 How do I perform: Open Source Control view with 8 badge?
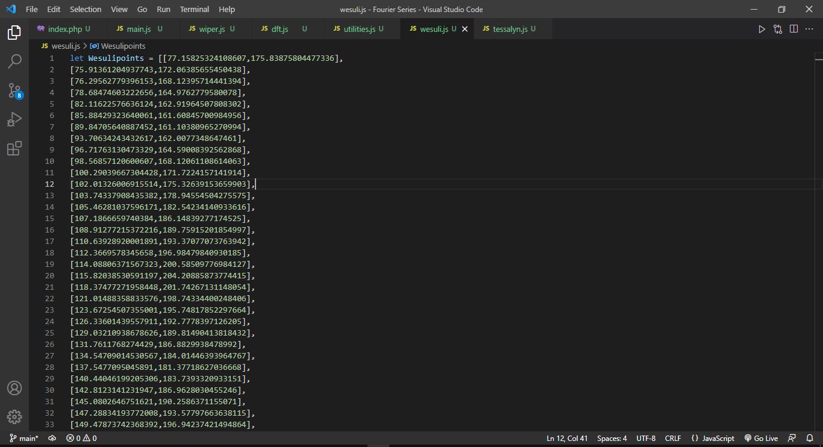pyautogui.click(x=14, y=90)
